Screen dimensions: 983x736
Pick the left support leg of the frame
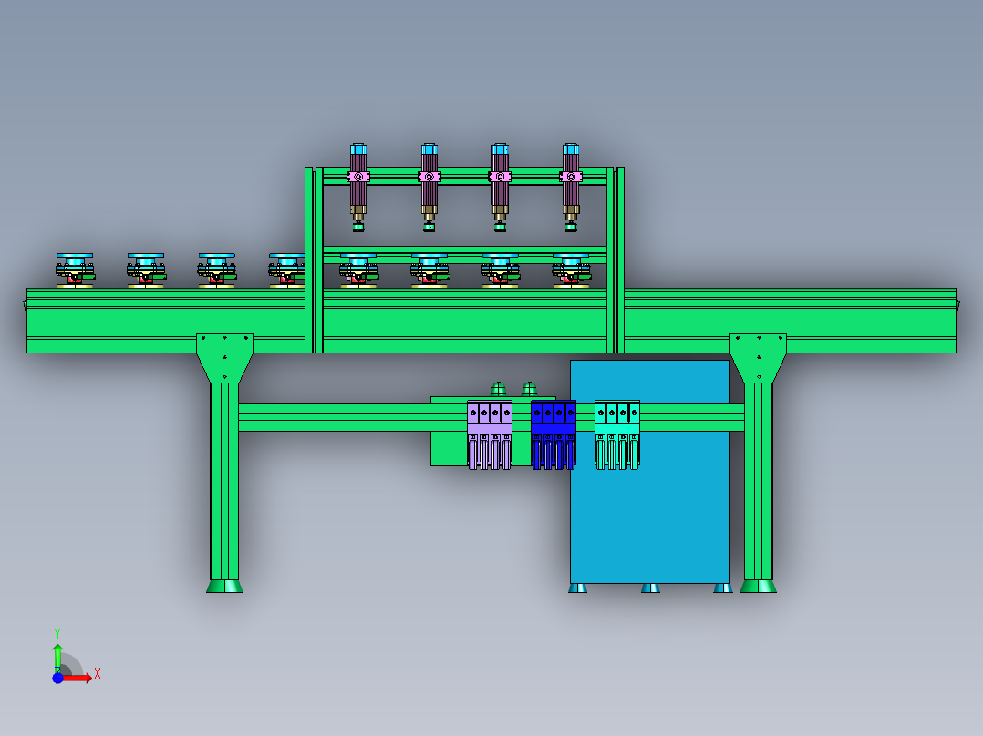coord(224,481)
